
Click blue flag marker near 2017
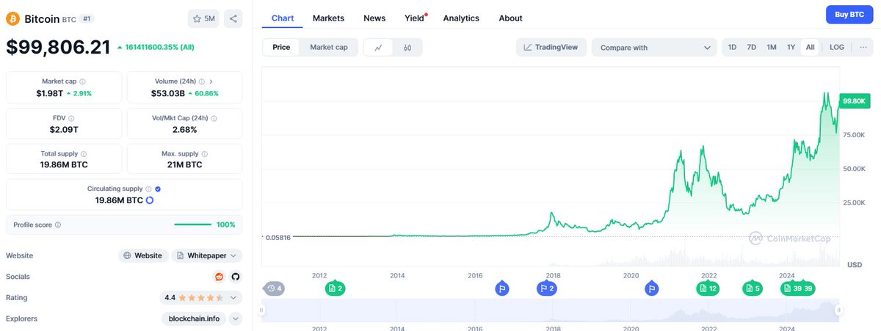(x=502, y=288)
